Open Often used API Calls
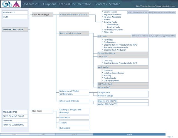Image resolution: width=178 pixels, height=138 pixels. tap(74, 101)
